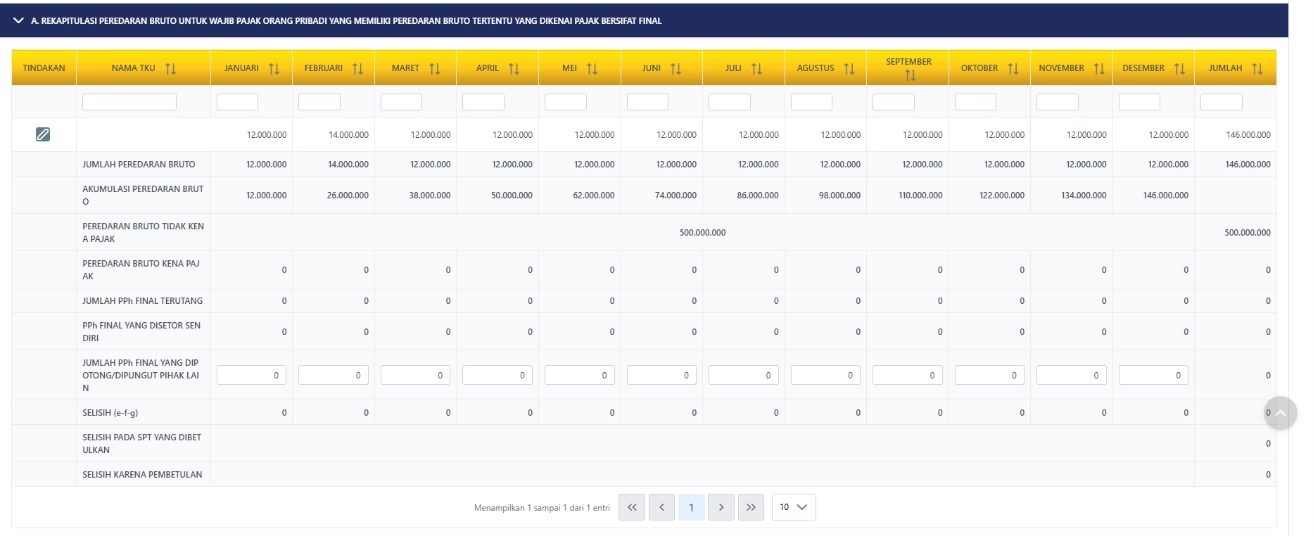Image resolution: width=1313 pixels, height=536 pixels.
Task: Click the 14.000.000 value in Jumlah Peredaran Bruto row
Action: click(x=348, y=164)
